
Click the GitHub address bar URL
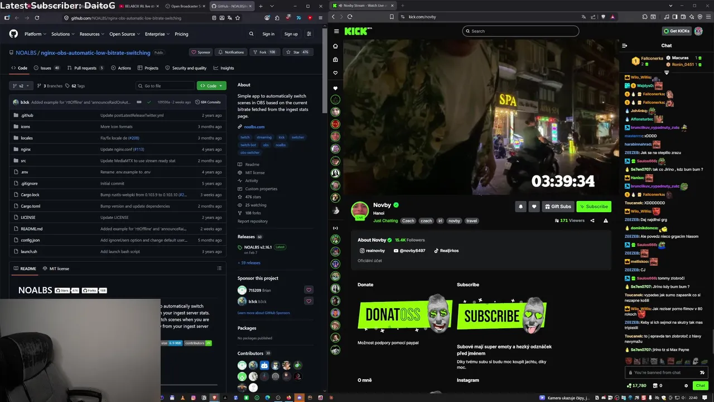tap(126, 18)
